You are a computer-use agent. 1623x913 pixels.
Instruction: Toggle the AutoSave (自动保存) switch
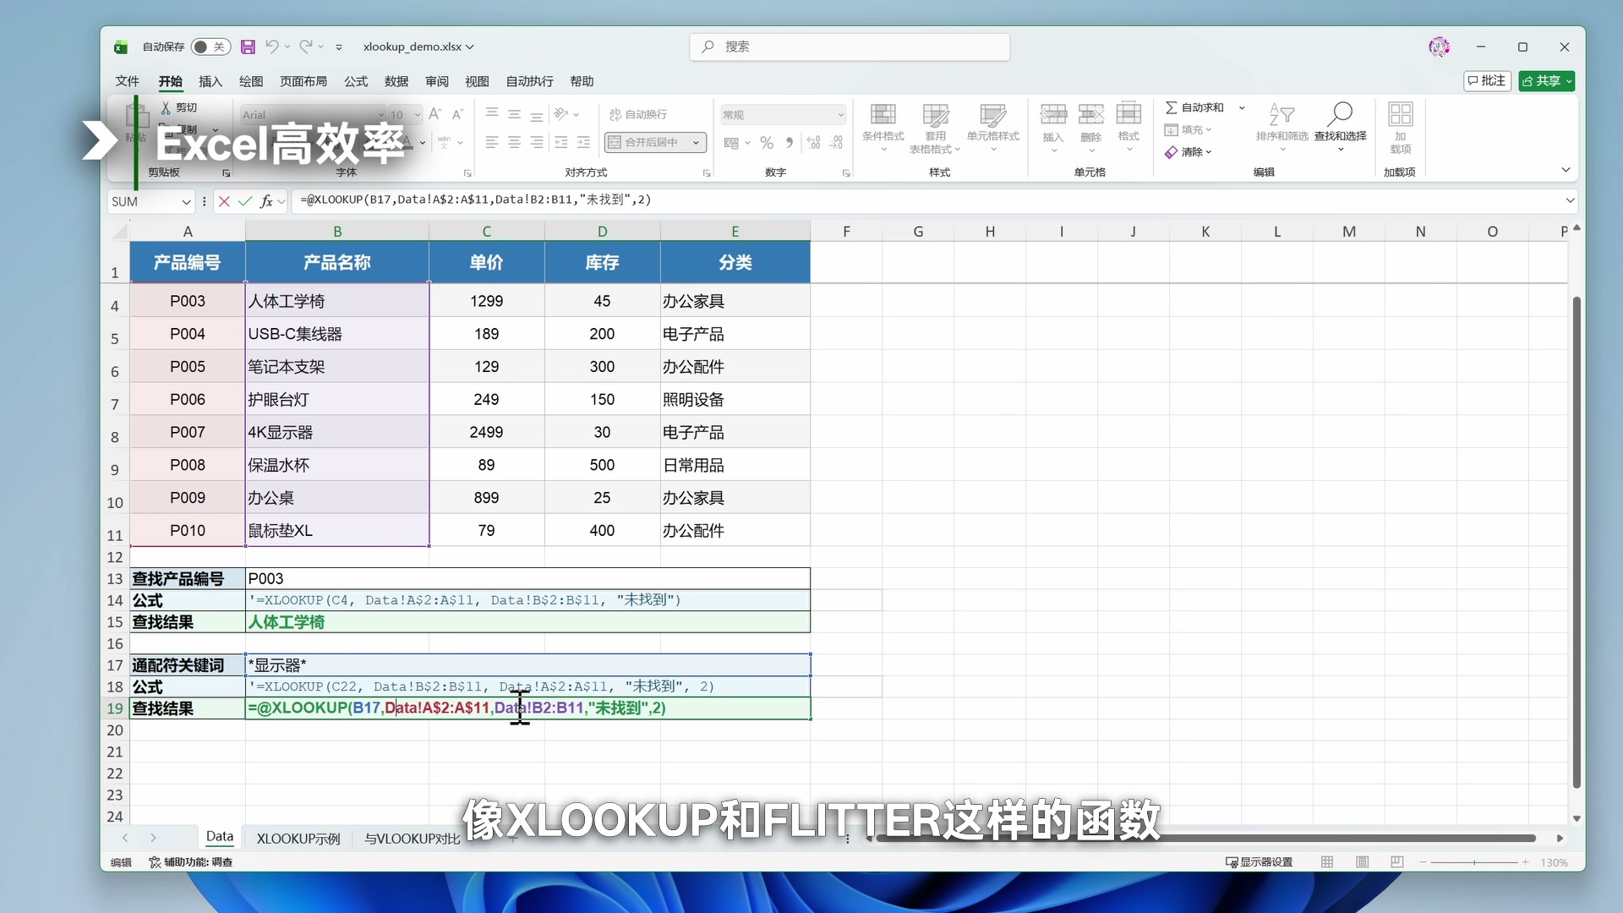point(210,46)
